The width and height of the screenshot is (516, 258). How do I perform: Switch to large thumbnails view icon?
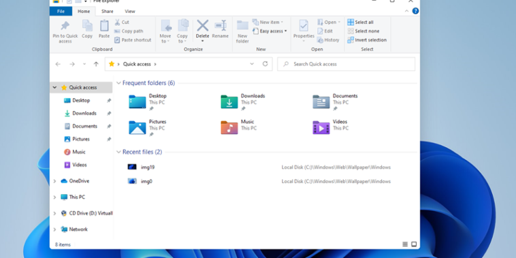tap(414, 244)
